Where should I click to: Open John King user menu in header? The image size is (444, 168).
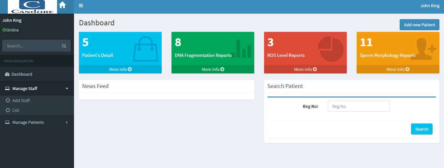(x=430, y=6)
